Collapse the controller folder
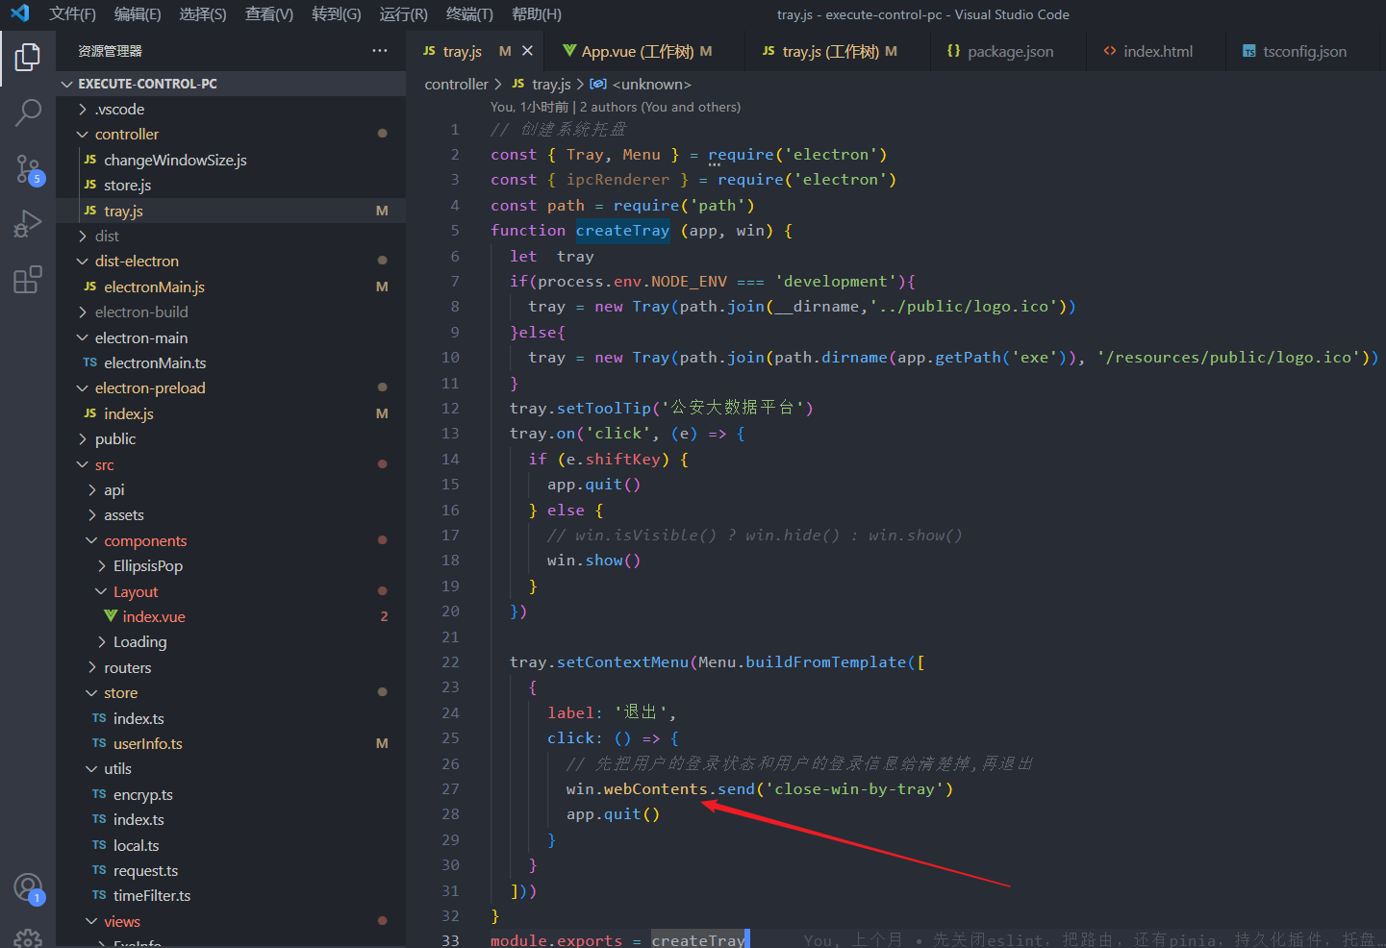 231,135
